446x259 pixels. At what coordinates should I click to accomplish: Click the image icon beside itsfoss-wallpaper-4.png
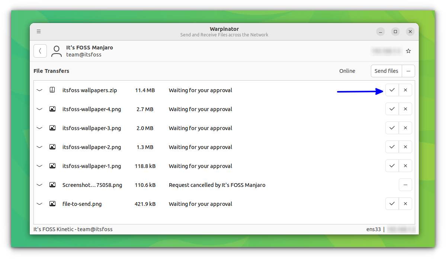click(x=52, y=109)
